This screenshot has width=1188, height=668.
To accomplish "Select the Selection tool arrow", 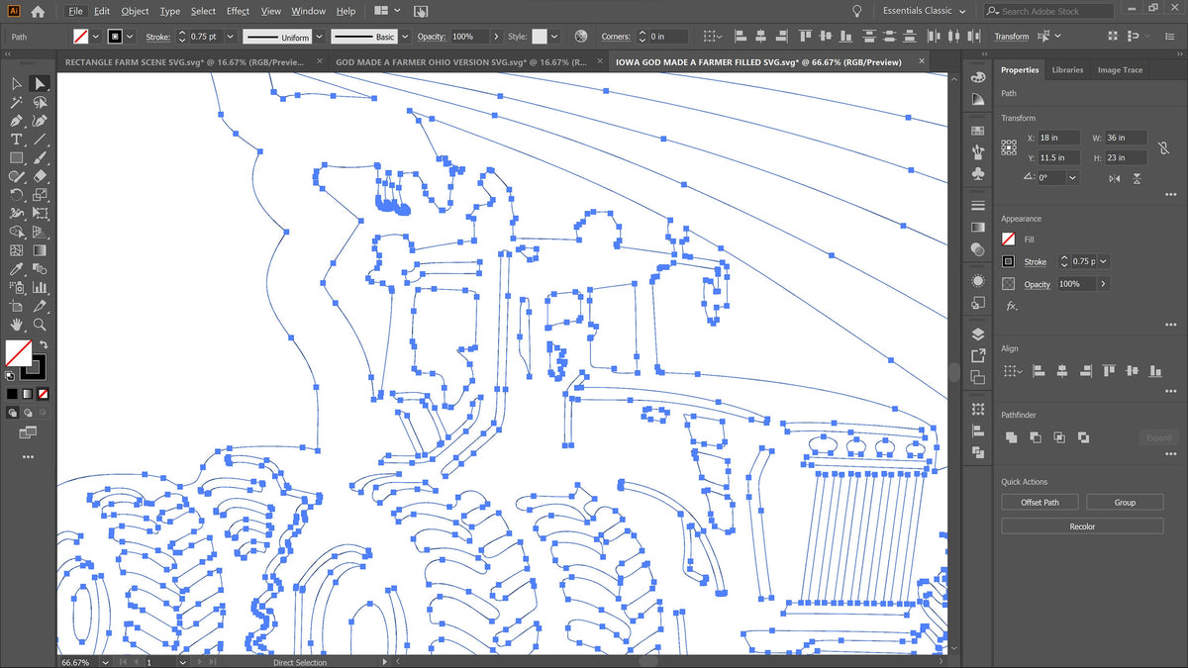I will tap(17, 83).
